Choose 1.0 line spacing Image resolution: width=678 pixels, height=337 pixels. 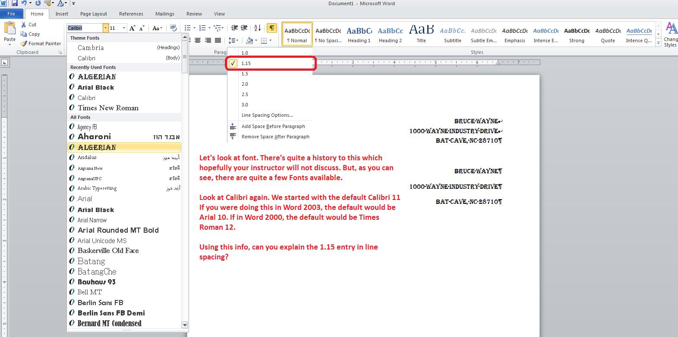tap(270, 53)
